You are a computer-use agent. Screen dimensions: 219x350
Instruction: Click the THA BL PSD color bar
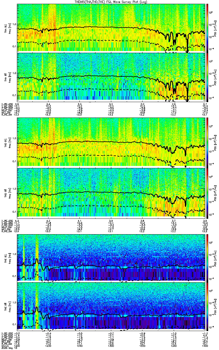[x=207, y=28]
